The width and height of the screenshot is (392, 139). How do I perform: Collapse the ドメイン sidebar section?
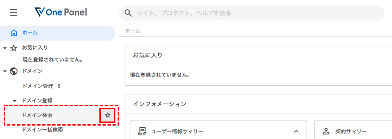[5, 71]
